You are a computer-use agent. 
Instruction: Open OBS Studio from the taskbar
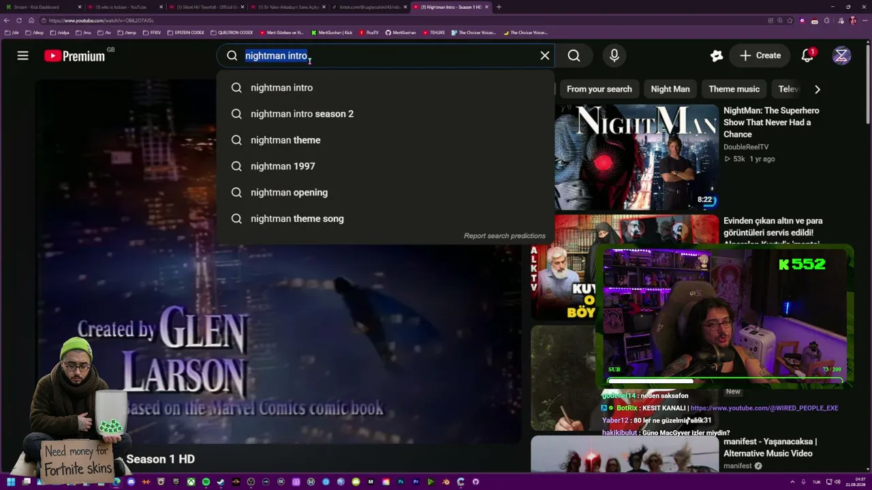coord(251,482)
